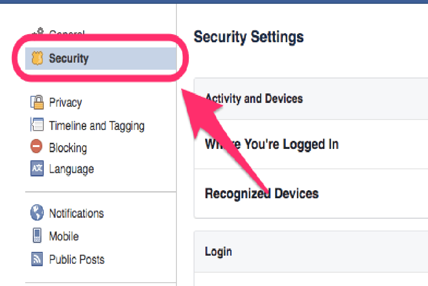Open the Blocking text label in sidebar
Image resolution: width=428 pixels, height=286 pixels.
coord(68,148)
